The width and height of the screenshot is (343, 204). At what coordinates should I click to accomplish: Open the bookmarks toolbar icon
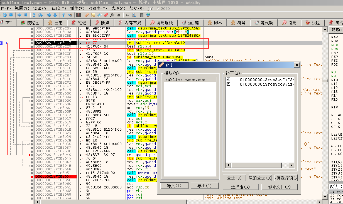click(x=106, y=15)
